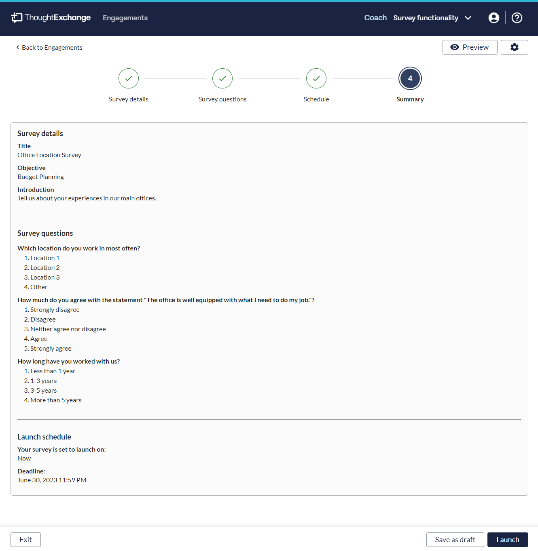Click the Survey questions section heading
The width and height of the screenshot is (538, 551).
[45, 233]
